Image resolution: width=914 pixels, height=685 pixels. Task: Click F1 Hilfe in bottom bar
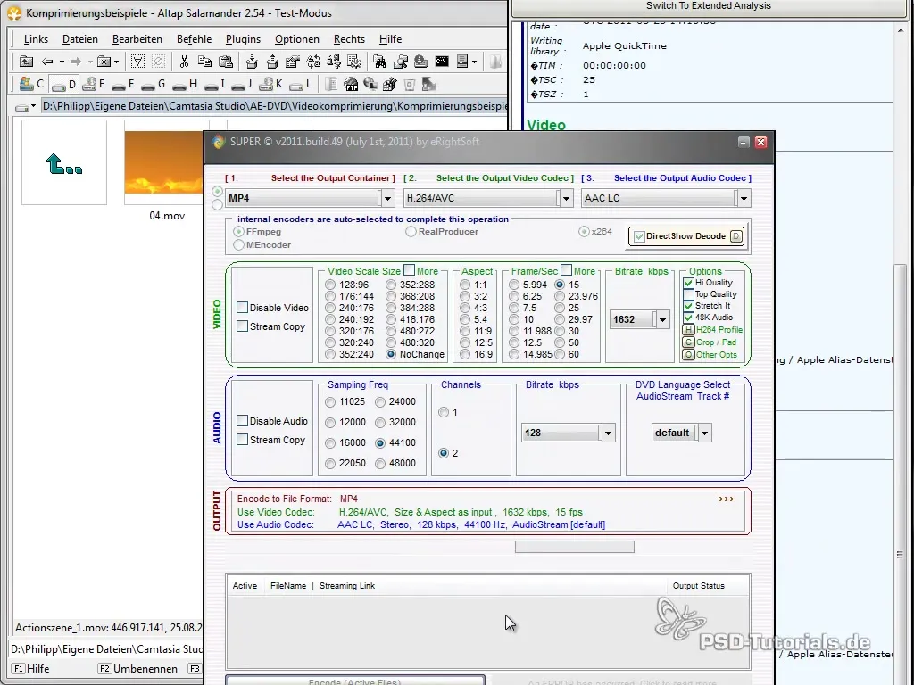click(x=31, y=669)
